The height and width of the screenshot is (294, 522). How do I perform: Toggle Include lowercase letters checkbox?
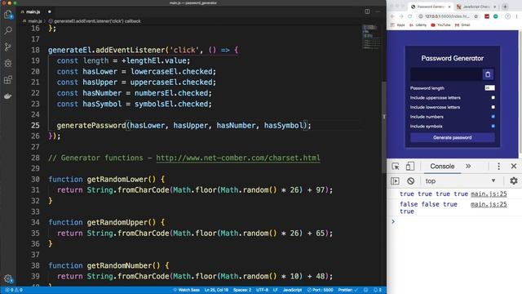click(x=493, y=107)
